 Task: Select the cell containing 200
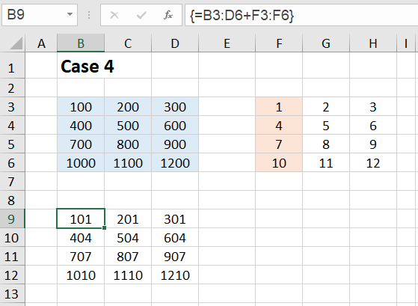pyautogui.click(x=128, y=107)
